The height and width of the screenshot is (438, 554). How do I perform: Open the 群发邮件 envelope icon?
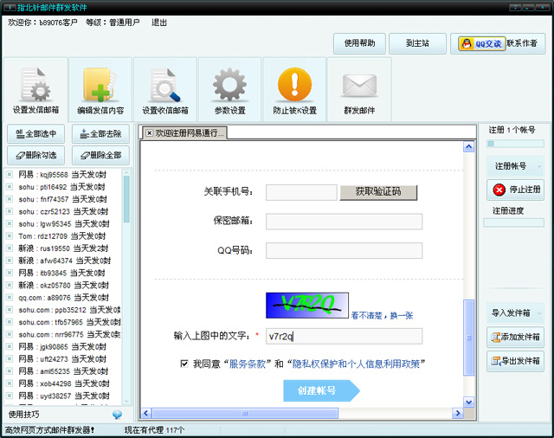pos(359,86)
